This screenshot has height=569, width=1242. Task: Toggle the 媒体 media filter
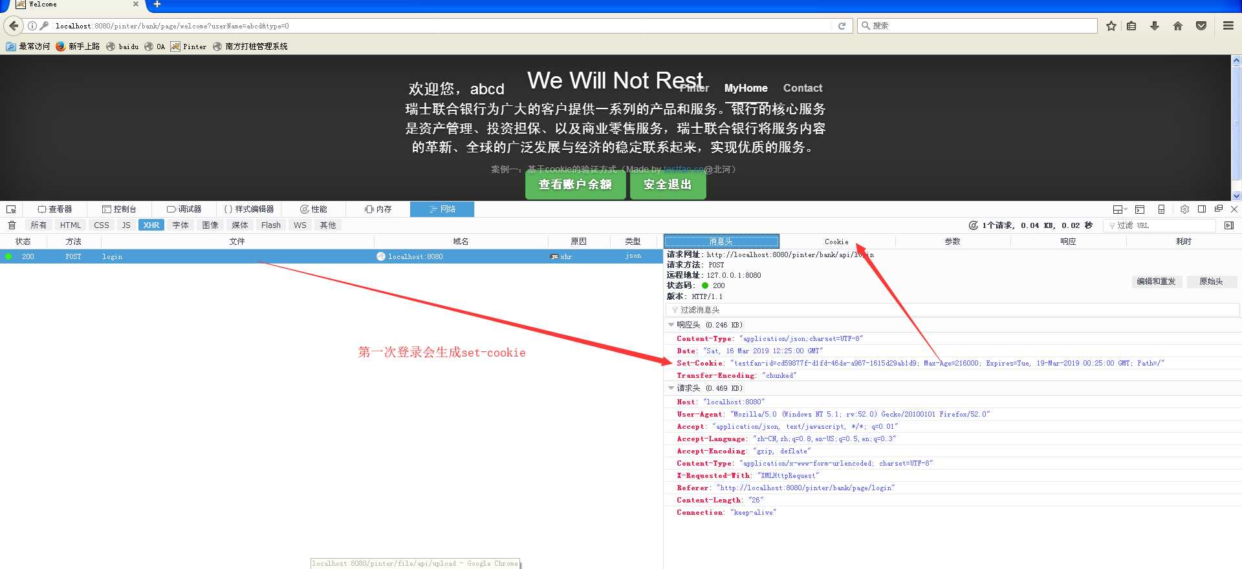click(240, 225)
